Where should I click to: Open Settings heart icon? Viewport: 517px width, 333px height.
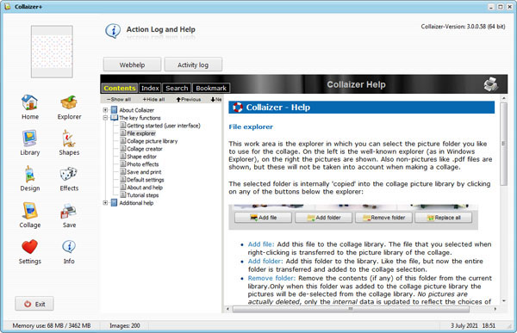(x=29, y=247)
